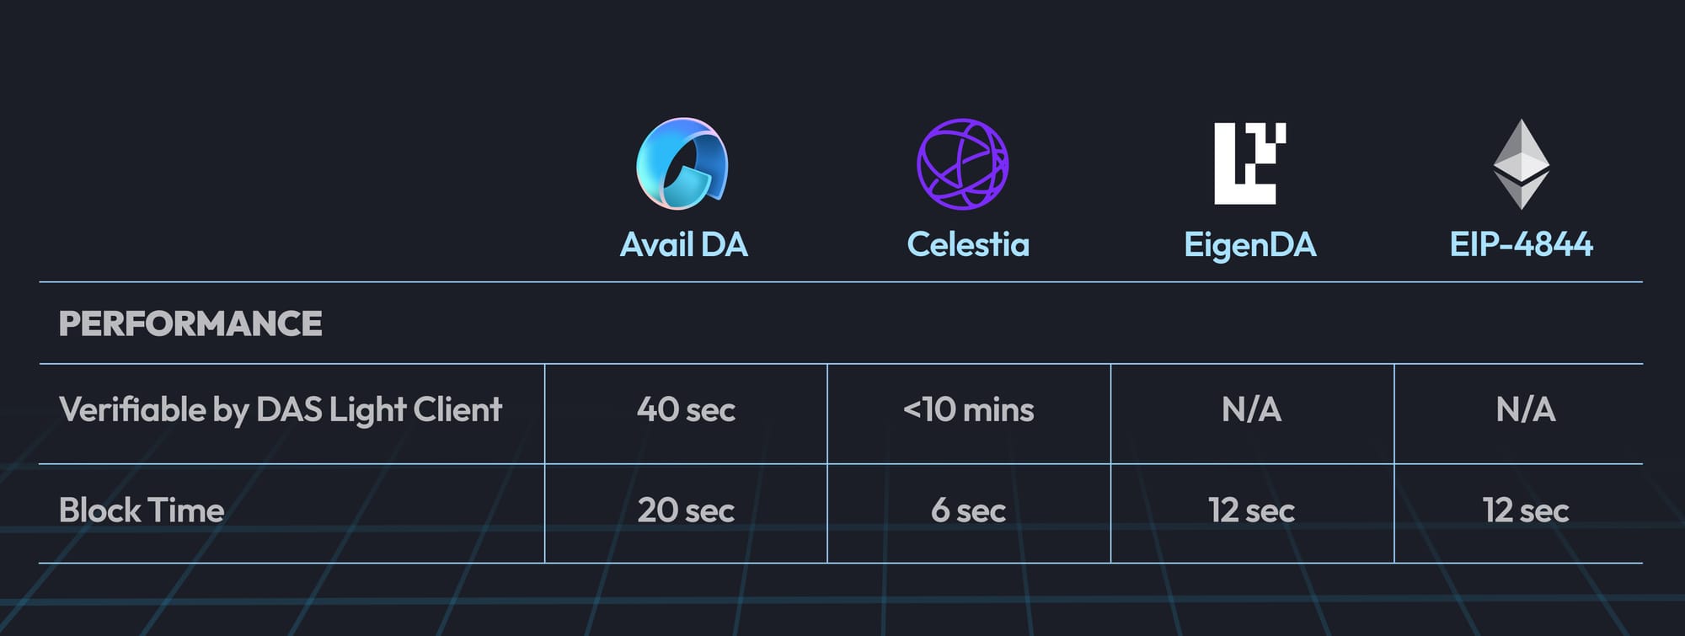Click Avail DA's 20 sec block time
1685x636 pixels.
coord(686,510)
